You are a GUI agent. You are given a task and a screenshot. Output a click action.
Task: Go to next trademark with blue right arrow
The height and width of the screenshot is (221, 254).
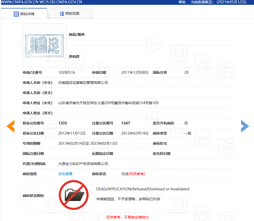point(245,126)
